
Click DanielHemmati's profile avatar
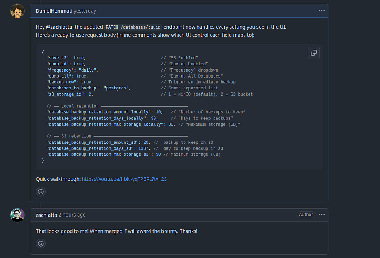tap(17, 11)
